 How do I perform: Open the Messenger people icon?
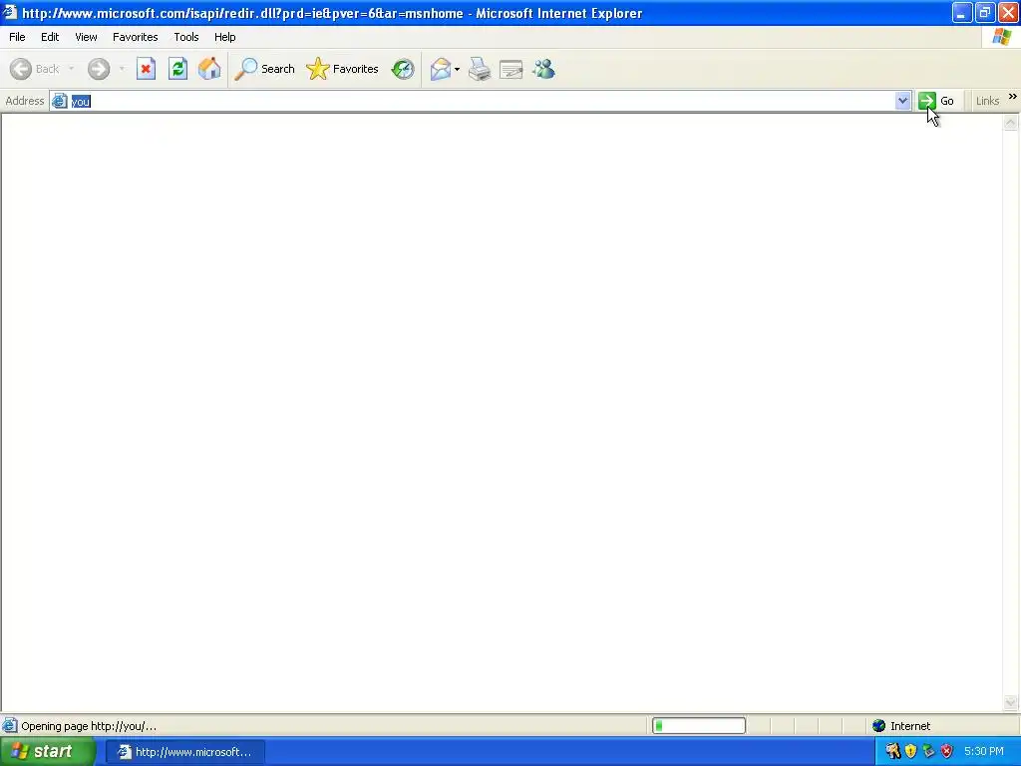click(543, 69)
